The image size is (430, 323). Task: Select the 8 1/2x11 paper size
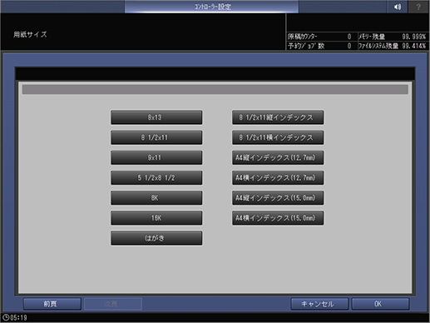(x=156, y=137)
